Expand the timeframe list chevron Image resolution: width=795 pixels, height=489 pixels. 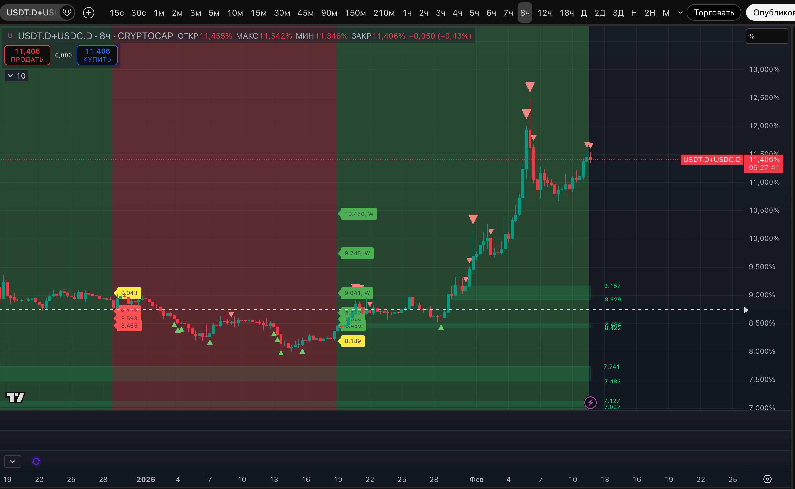680,13
